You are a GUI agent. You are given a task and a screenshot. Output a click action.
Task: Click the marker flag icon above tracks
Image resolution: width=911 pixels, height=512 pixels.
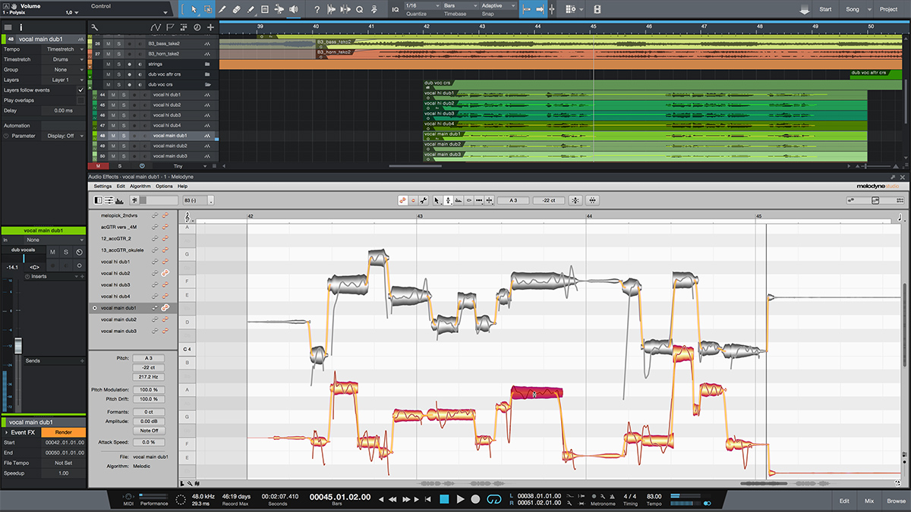tap(170, 27)
